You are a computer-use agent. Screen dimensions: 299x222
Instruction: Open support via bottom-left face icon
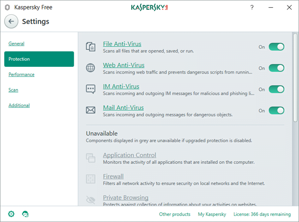[x=25, y=214]
